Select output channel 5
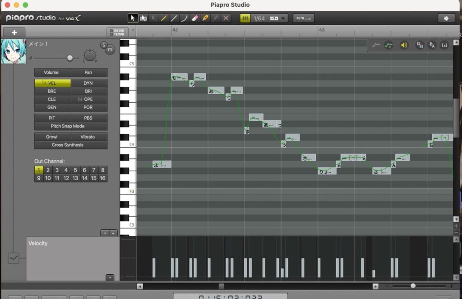This screenshot has width=462, height=299. pos(75,170)
